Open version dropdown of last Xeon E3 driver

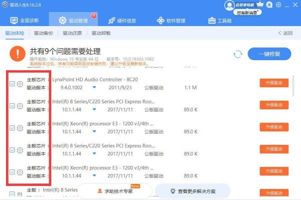[x=94, y=175]
